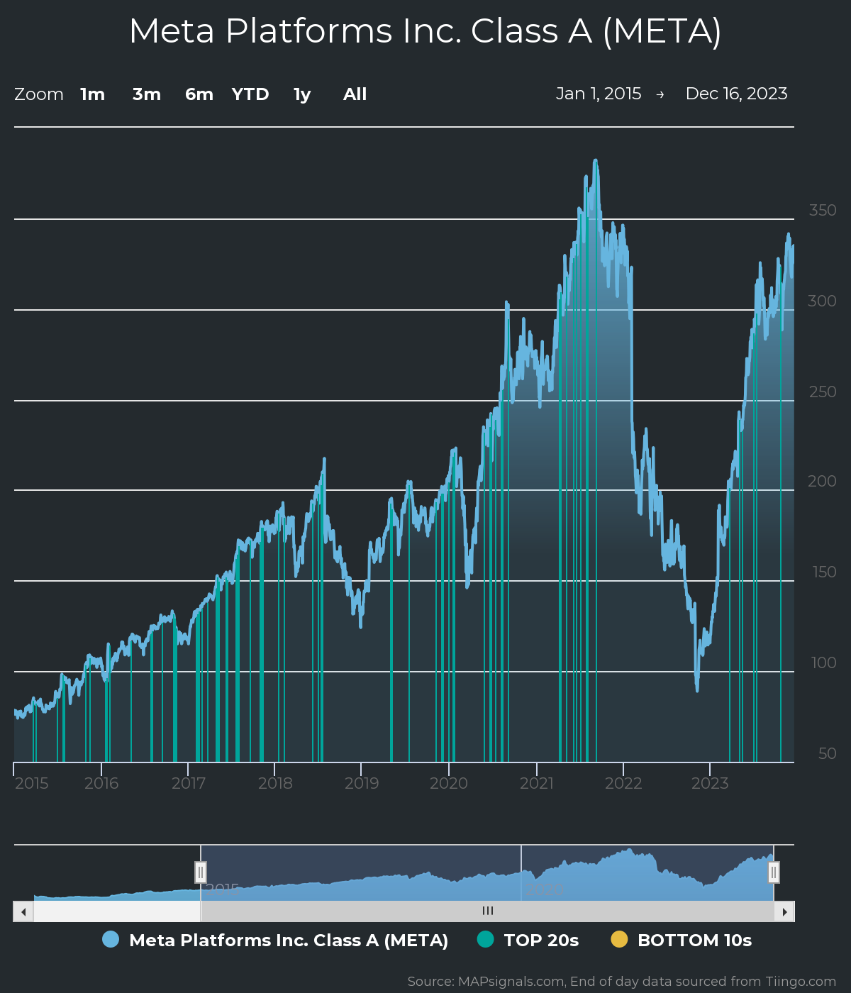Click the yellow BOTTOM 10s legend marker
851x993 pixels.
[x=619, y=939]
